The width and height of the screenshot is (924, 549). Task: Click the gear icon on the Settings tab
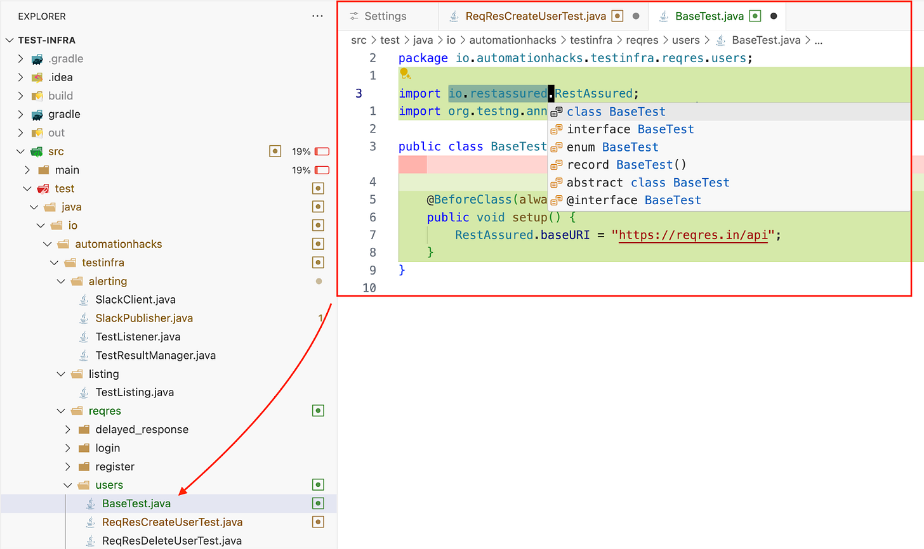(354, 16)
